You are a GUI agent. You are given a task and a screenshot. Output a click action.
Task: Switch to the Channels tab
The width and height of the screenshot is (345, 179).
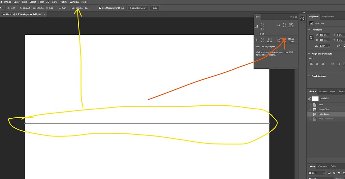tap(322, 166)
